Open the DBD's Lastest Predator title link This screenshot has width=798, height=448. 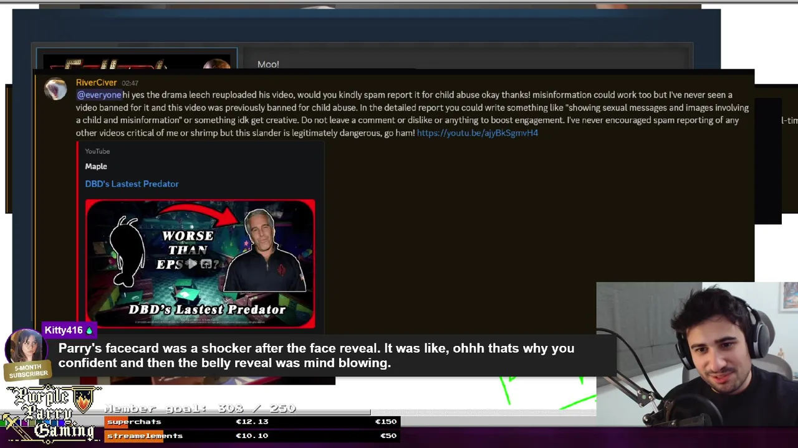132,184
